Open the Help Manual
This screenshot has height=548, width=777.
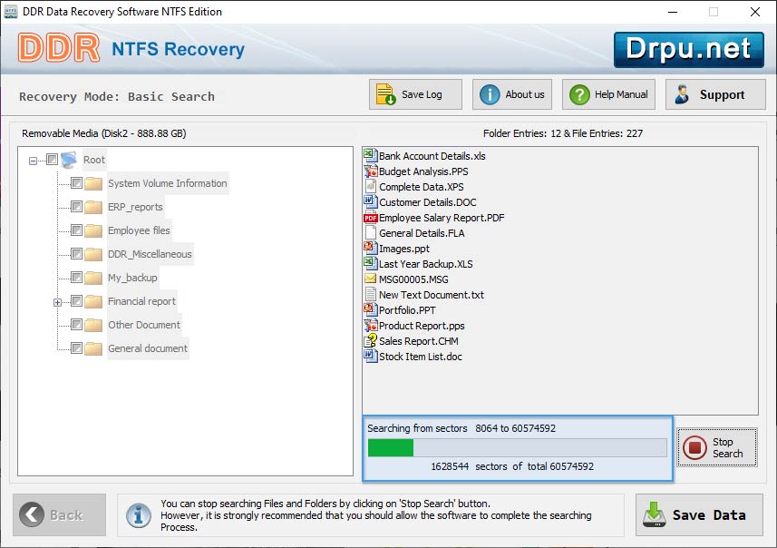608,94
